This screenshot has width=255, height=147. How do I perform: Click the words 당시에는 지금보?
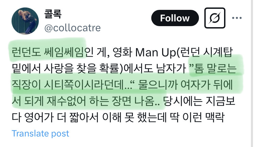click(x=199, y=101)
